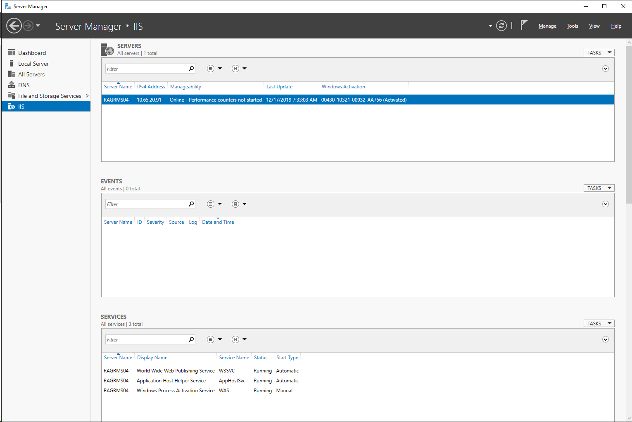Sort events by Severity column
The width and height of the screenshot is (632, 422).
tap(156, 222)
